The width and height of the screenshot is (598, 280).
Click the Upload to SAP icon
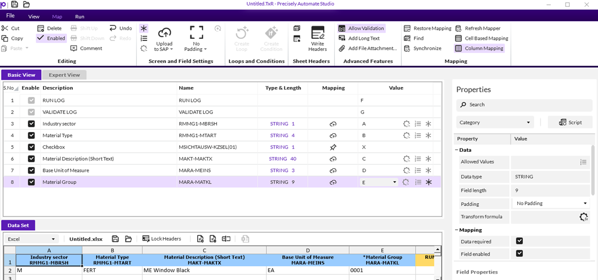(164, 33)
